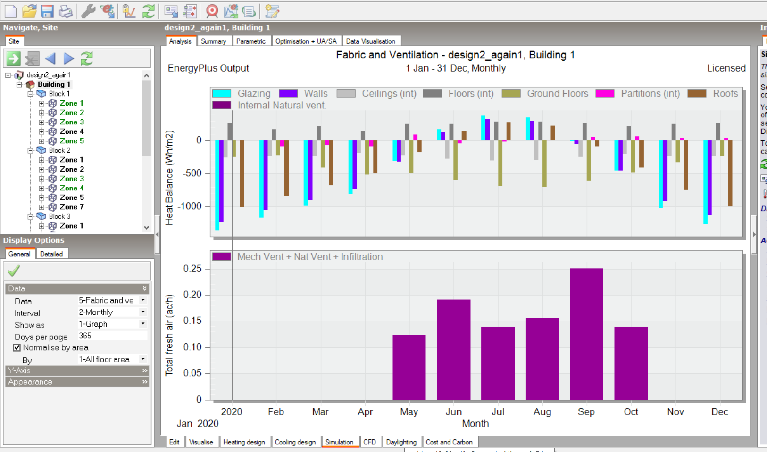Viewport: 767px width, 452px height.
Task: Click the green go-to arrow in Navigate panel
Action: pyautogui.click(x=13, y=58)
